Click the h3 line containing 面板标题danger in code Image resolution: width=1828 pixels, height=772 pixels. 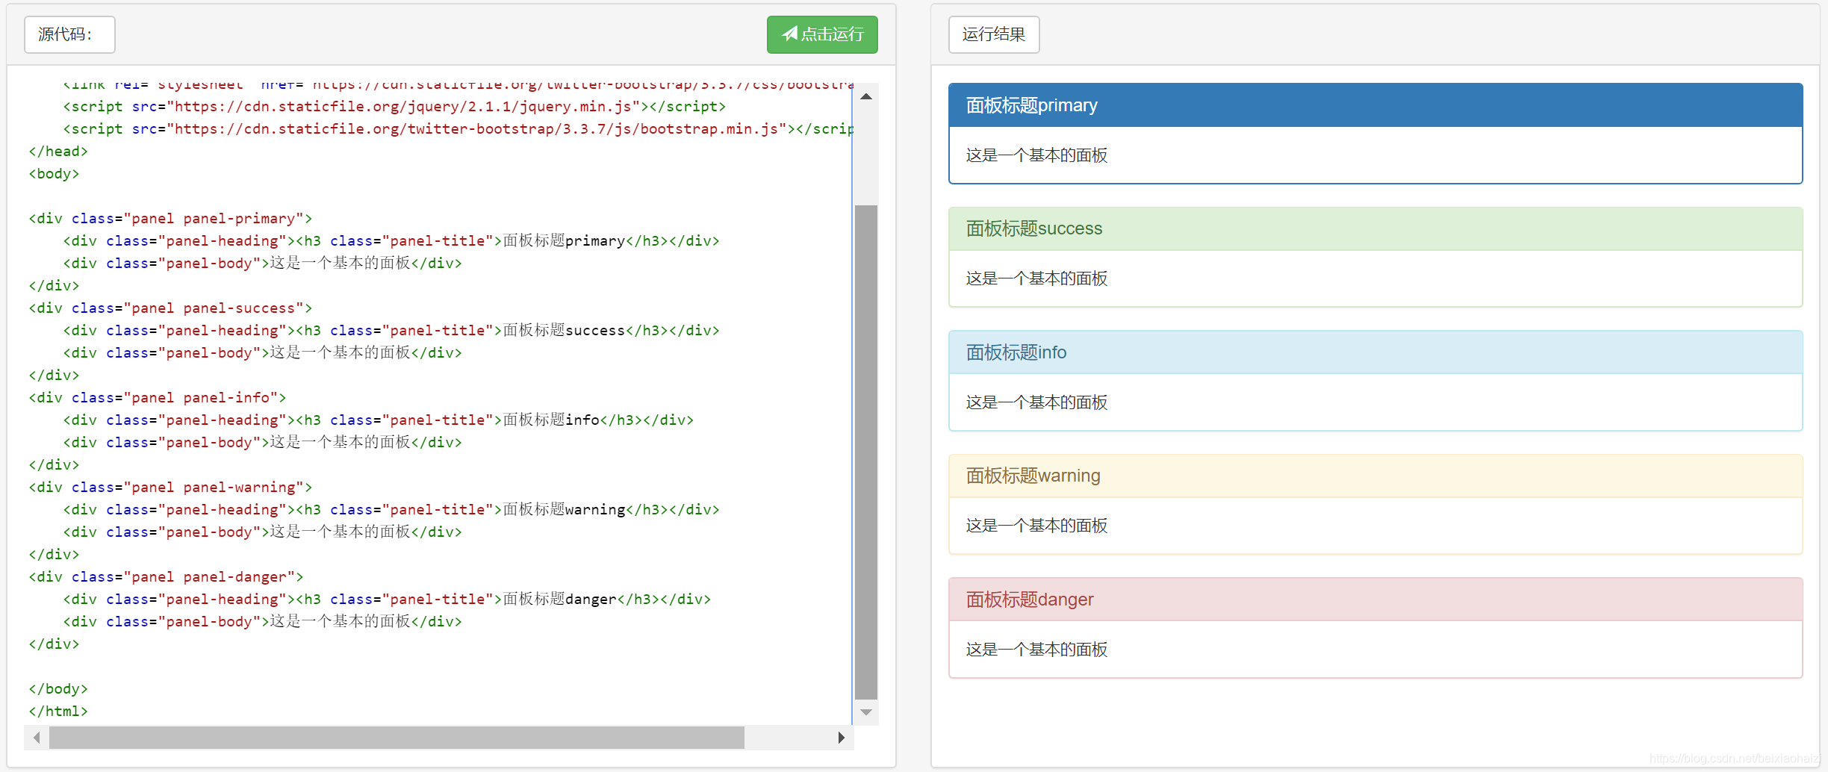click(x=387, y=599)
